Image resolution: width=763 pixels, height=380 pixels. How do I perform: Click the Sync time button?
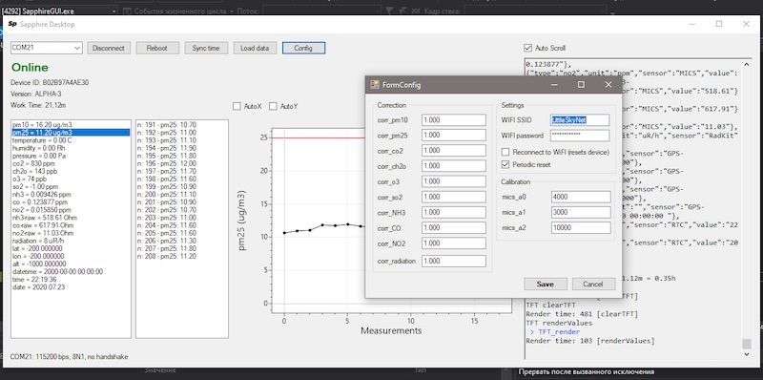[206, 48]
